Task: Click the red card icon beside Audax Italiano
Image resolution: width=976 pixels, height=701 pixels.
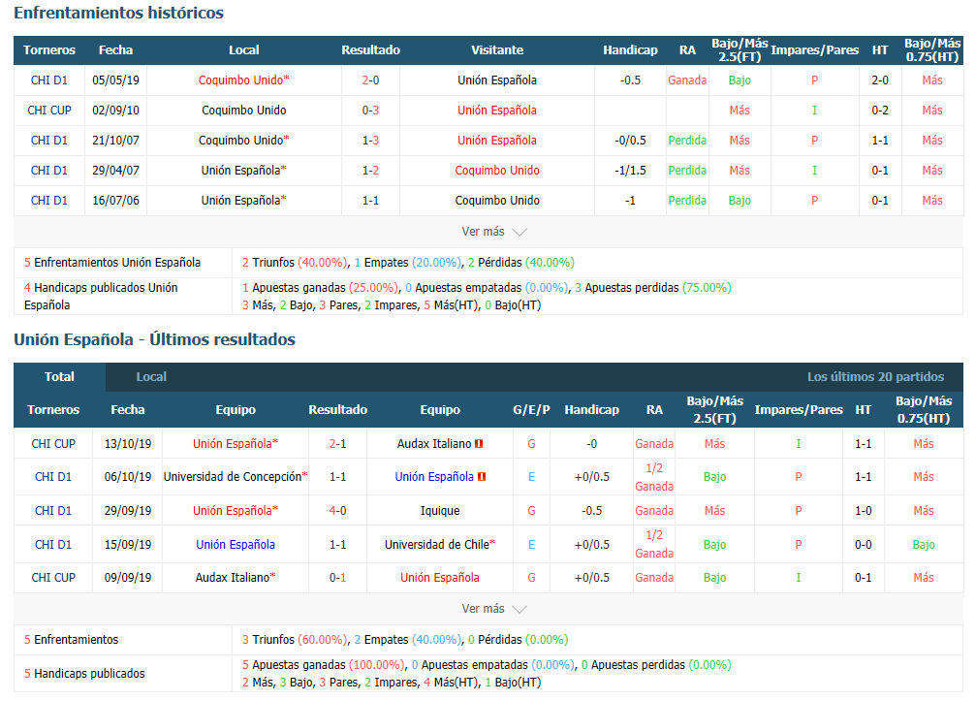Action: click(478, 444)
